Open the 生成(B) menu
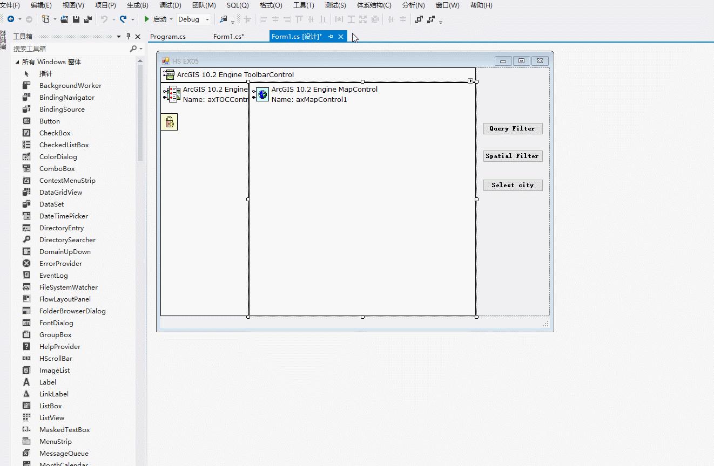 click(x=138, y=5)
